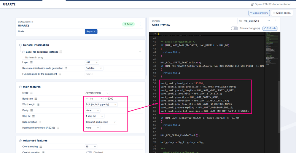Screen dimensions: 296x153
Task: Click list icon beside Parity
Action: coord(32,110)
